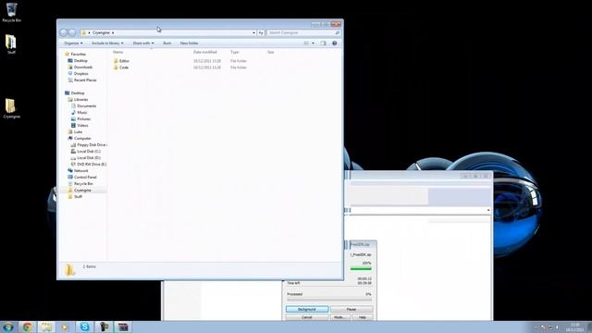Open Local Disk (C:)

89,152
